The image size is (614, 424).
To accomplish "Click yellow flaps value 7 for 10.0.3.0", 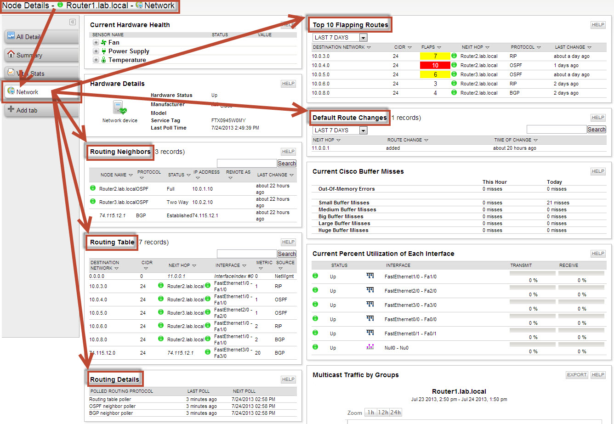I will tap(435, 56).
